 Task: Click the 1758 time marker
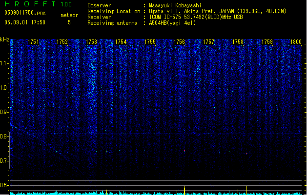[x=238, y=42]
